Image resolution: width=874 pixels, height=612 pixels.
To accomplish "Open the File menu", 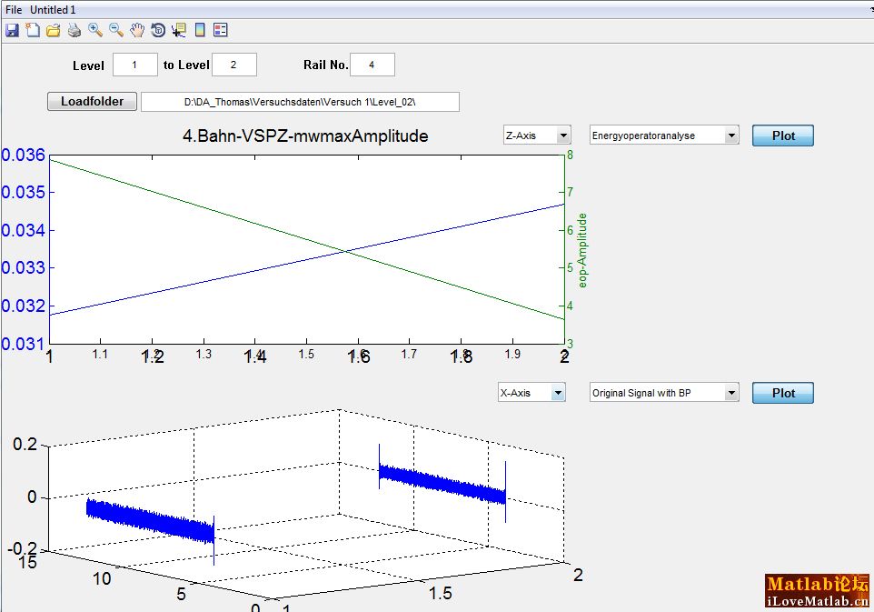I will pyautogui.click(x=14, y=9).
